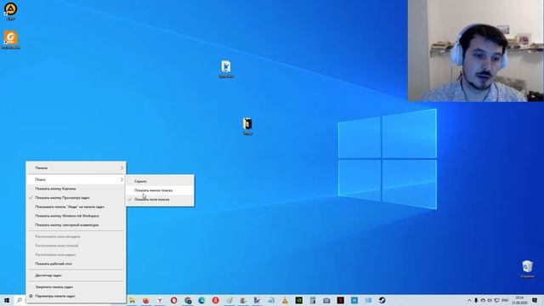Viewport: 544px width, 306px height.
Task: Select Показать значок поиска
Action: coord(160,190)
